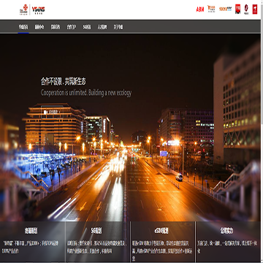
Task: Open the third navigation menu item
Action: (x=56, y=27)
